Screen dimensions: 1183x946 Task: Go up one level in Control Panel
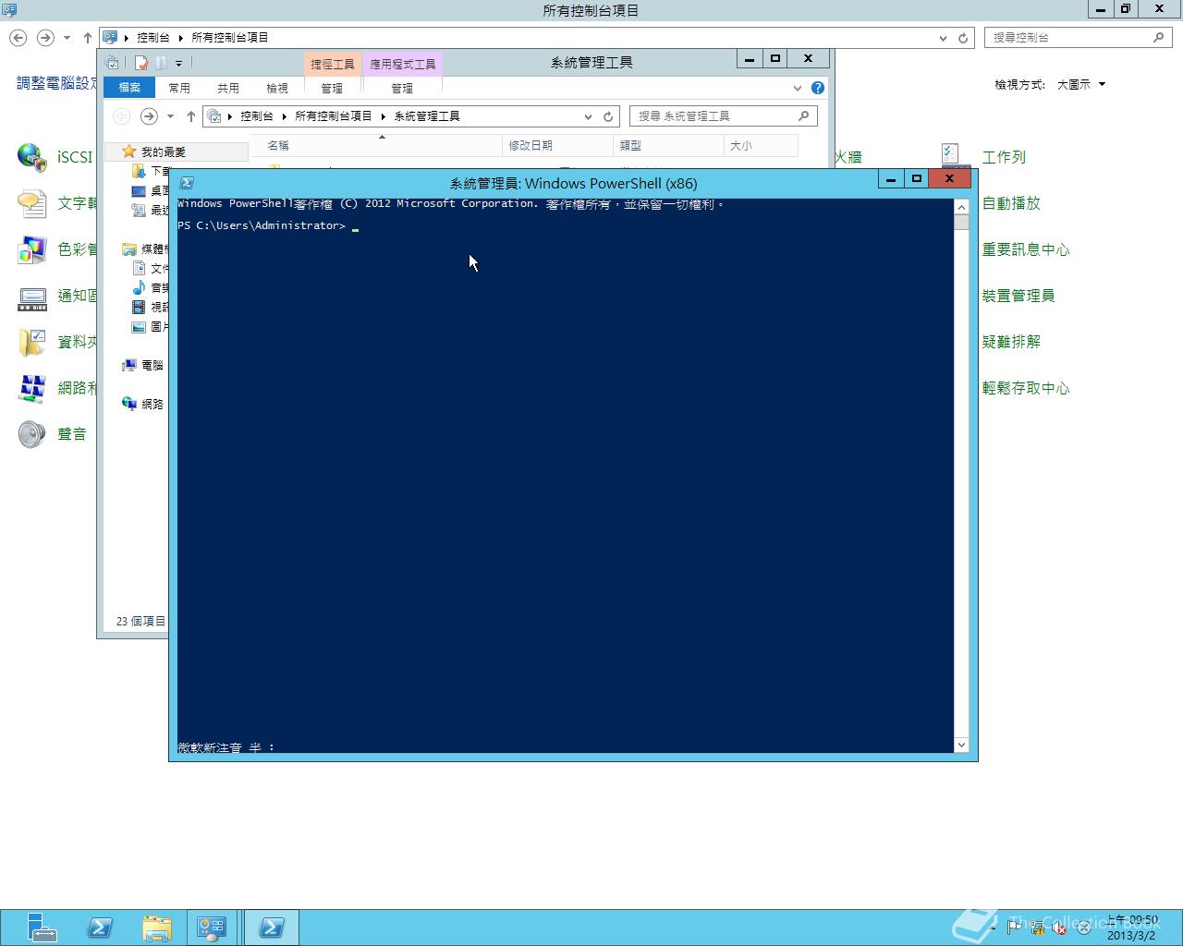tap(88, 38)
